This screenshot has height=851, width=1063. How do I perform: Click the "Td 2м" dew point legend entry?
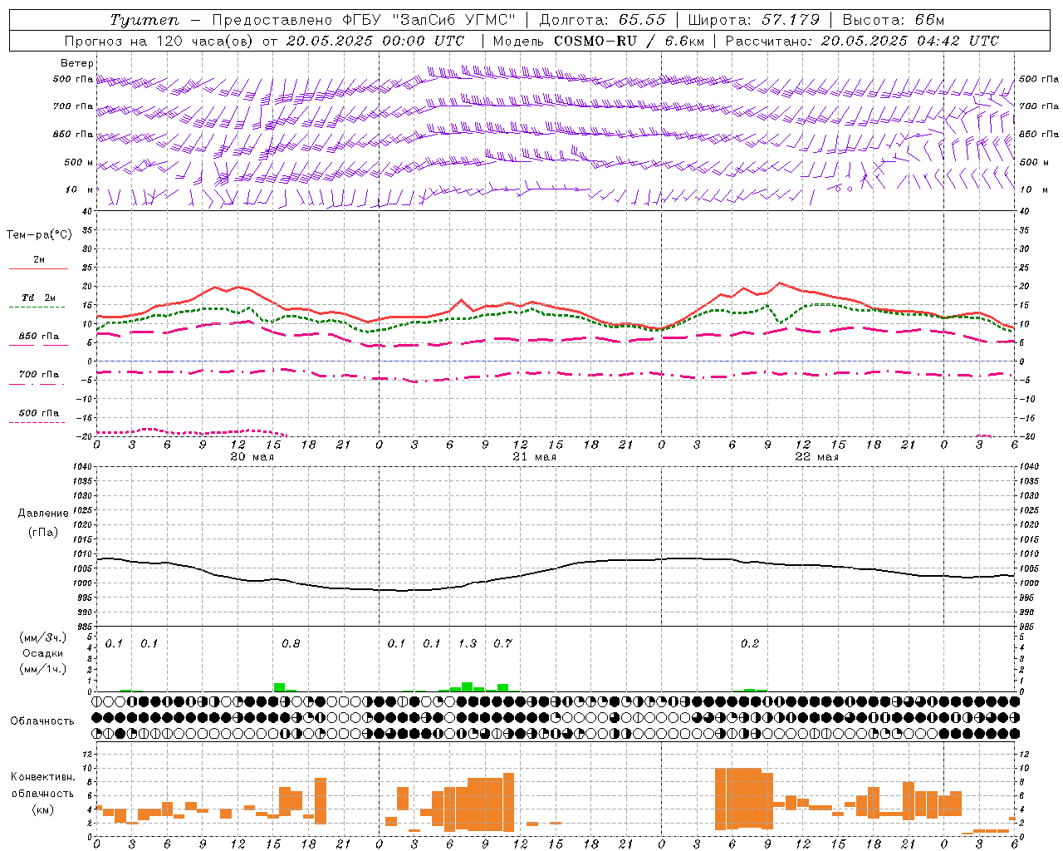pyautogui.click(x=39, y=298)
